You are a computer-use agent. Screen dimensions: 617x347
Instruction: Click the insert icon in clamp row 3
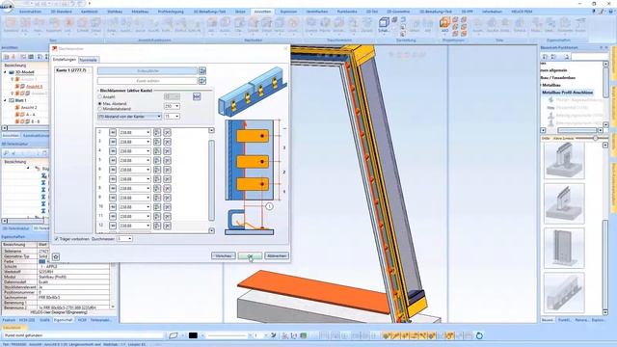tap(157, 142)
